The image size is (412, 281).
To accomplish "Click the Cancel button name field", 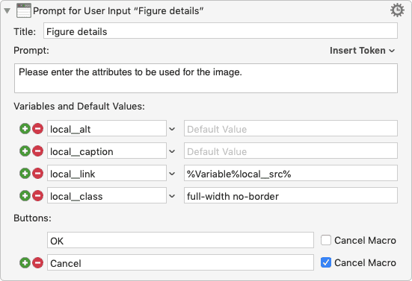I will click(180, 262).
